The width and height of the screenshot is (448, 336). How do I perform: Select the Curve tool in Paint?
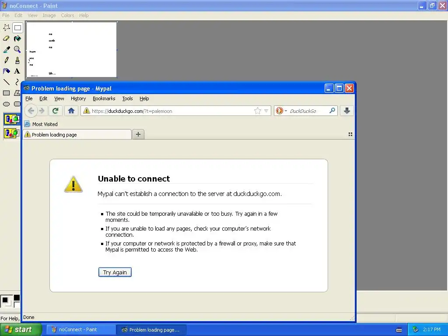(17, 82)
